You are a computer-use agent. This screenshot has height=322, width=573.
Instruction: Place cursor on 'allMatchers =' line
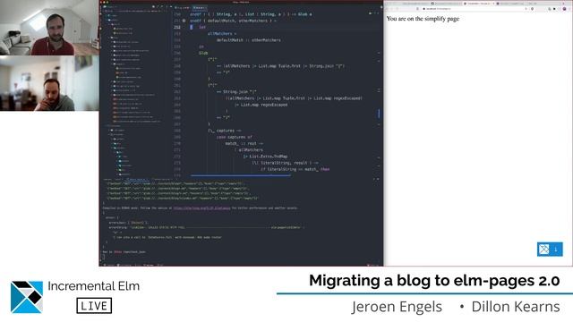(222, 34)
